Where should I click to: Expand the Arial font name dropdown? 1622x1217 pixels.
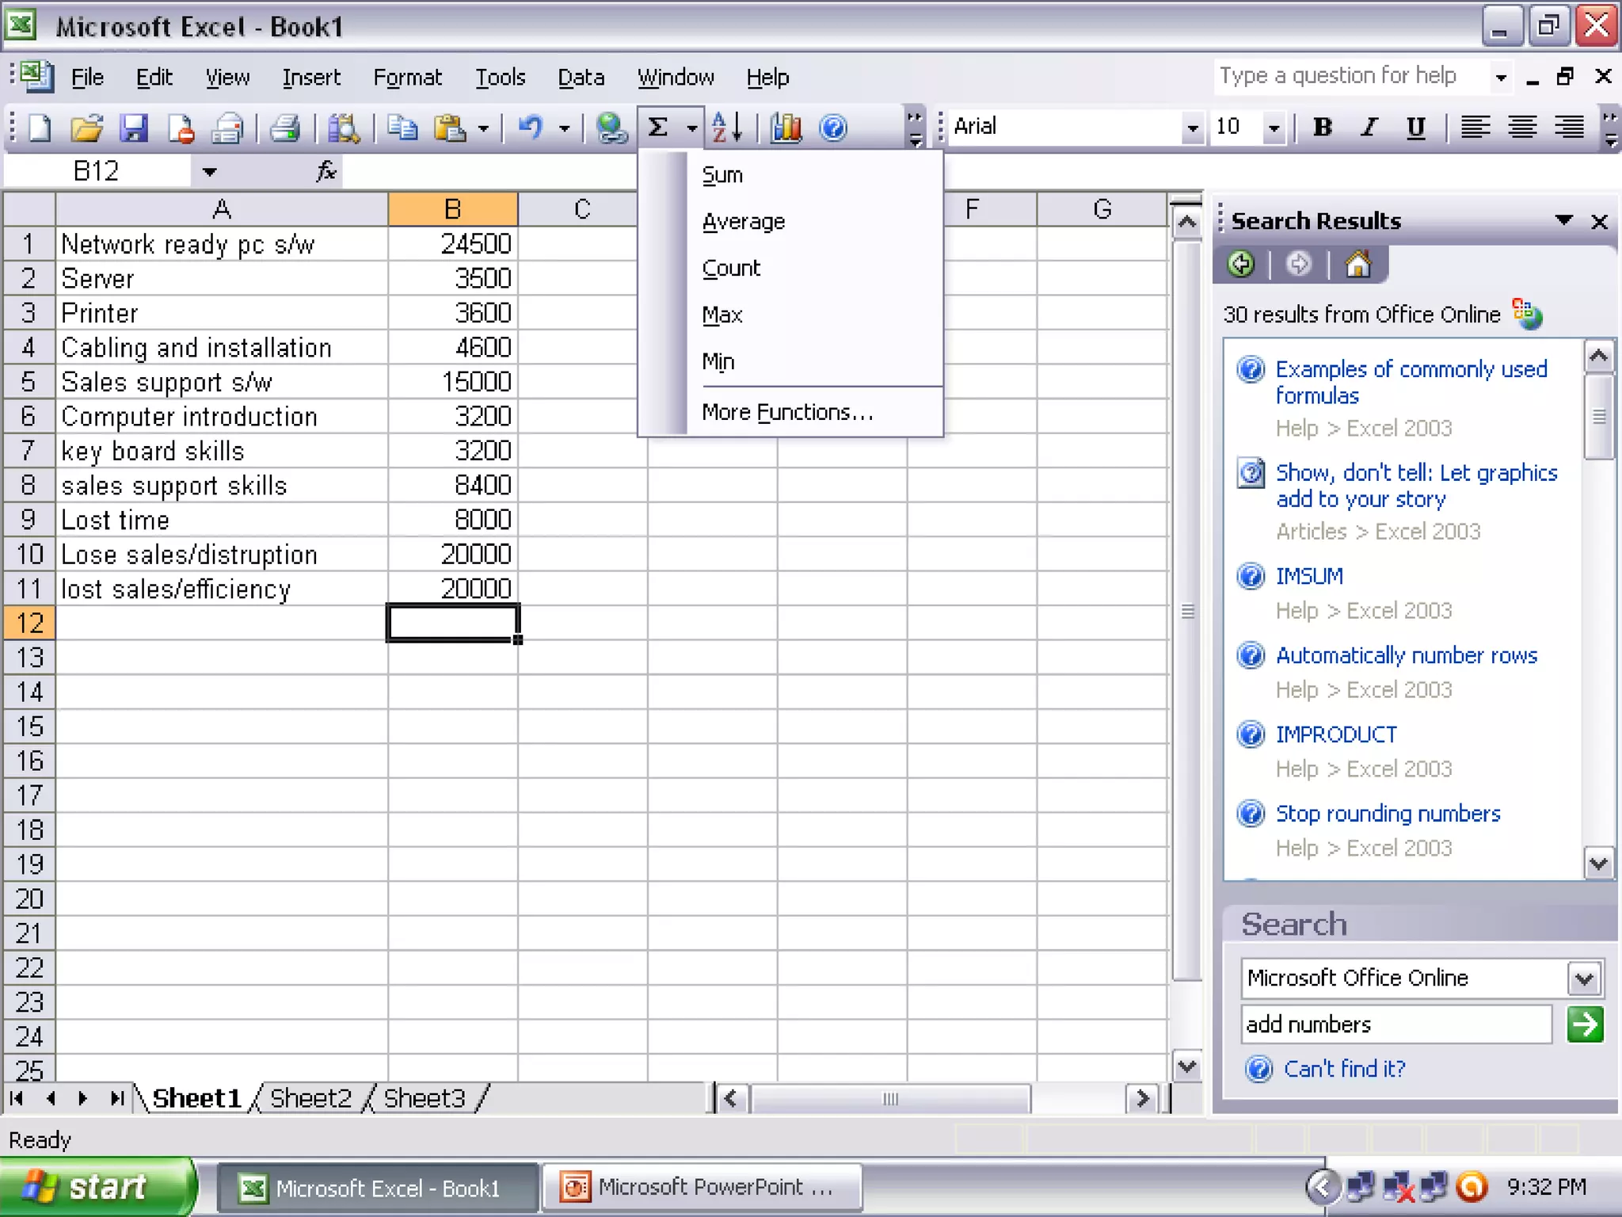point(1192,128)
